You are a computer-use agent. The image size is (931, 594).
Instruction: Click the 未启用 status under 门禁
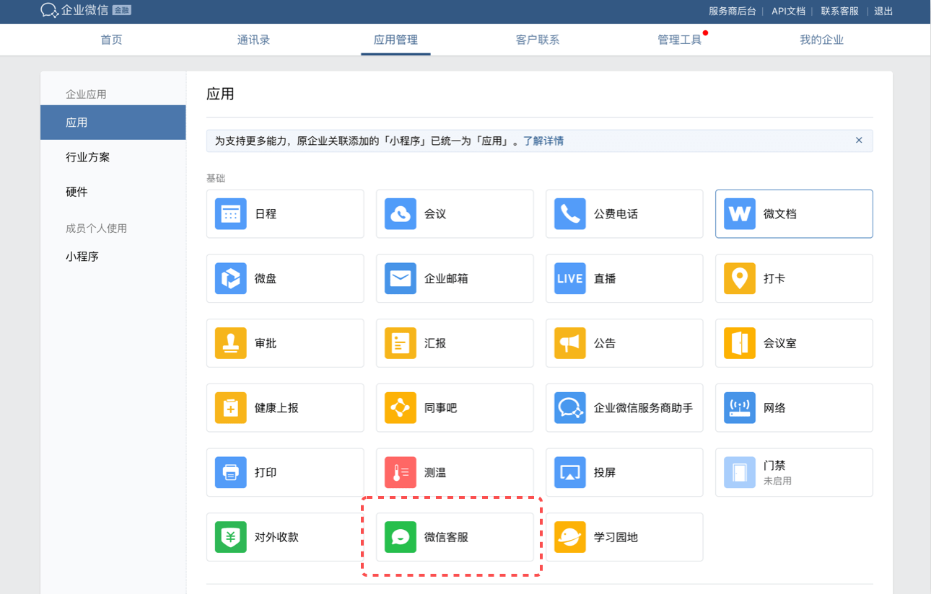(x=777, y=481)
